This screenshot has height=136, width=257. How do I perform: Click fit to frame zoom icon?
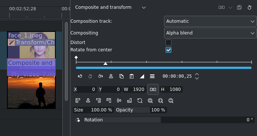(150, 101)
